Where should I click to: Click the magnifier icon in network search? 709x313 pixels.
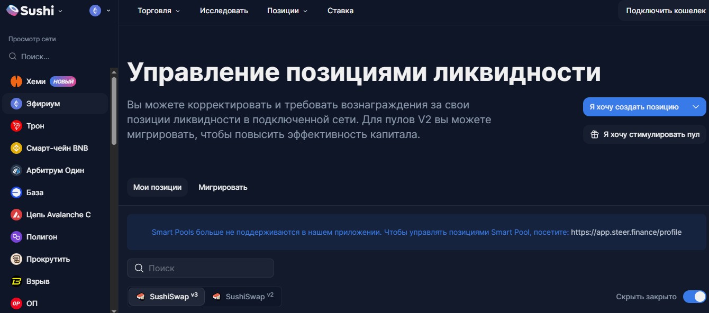pos(13,57)
